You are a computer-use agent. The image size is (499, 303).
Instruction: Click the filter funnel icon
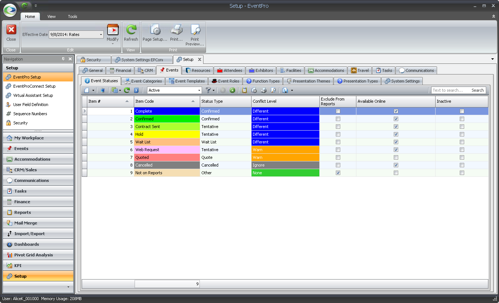(x=208, y=90)
